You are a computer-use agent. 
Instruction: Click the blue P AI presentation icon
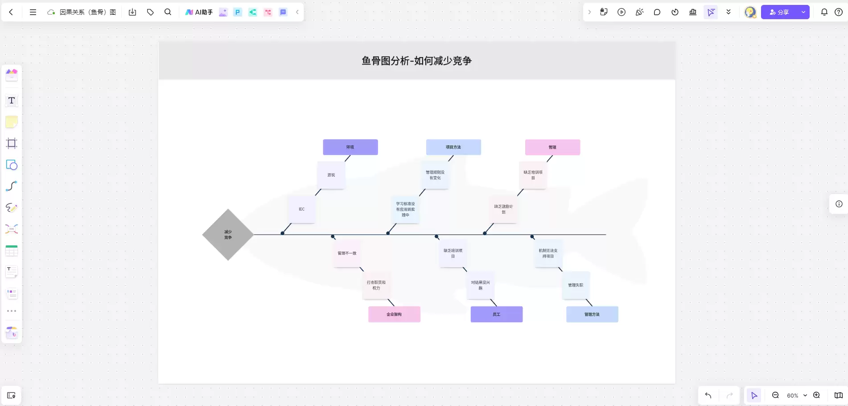coord(238,12)
